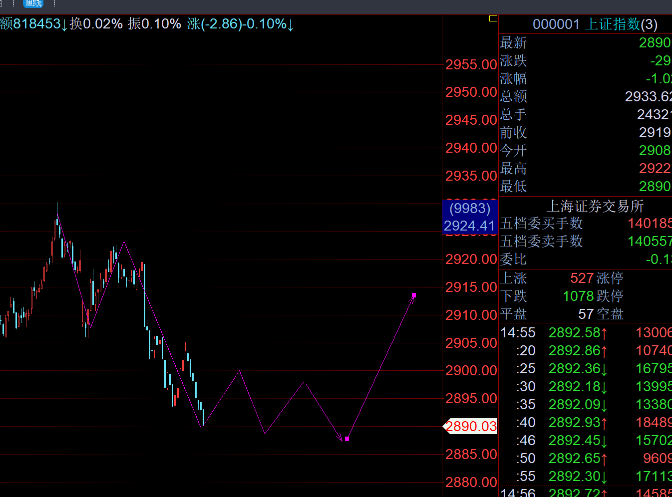Select the 14:55 tick row at 2892.58
This screenshot has height=497, width=672.
coord(586,332)
